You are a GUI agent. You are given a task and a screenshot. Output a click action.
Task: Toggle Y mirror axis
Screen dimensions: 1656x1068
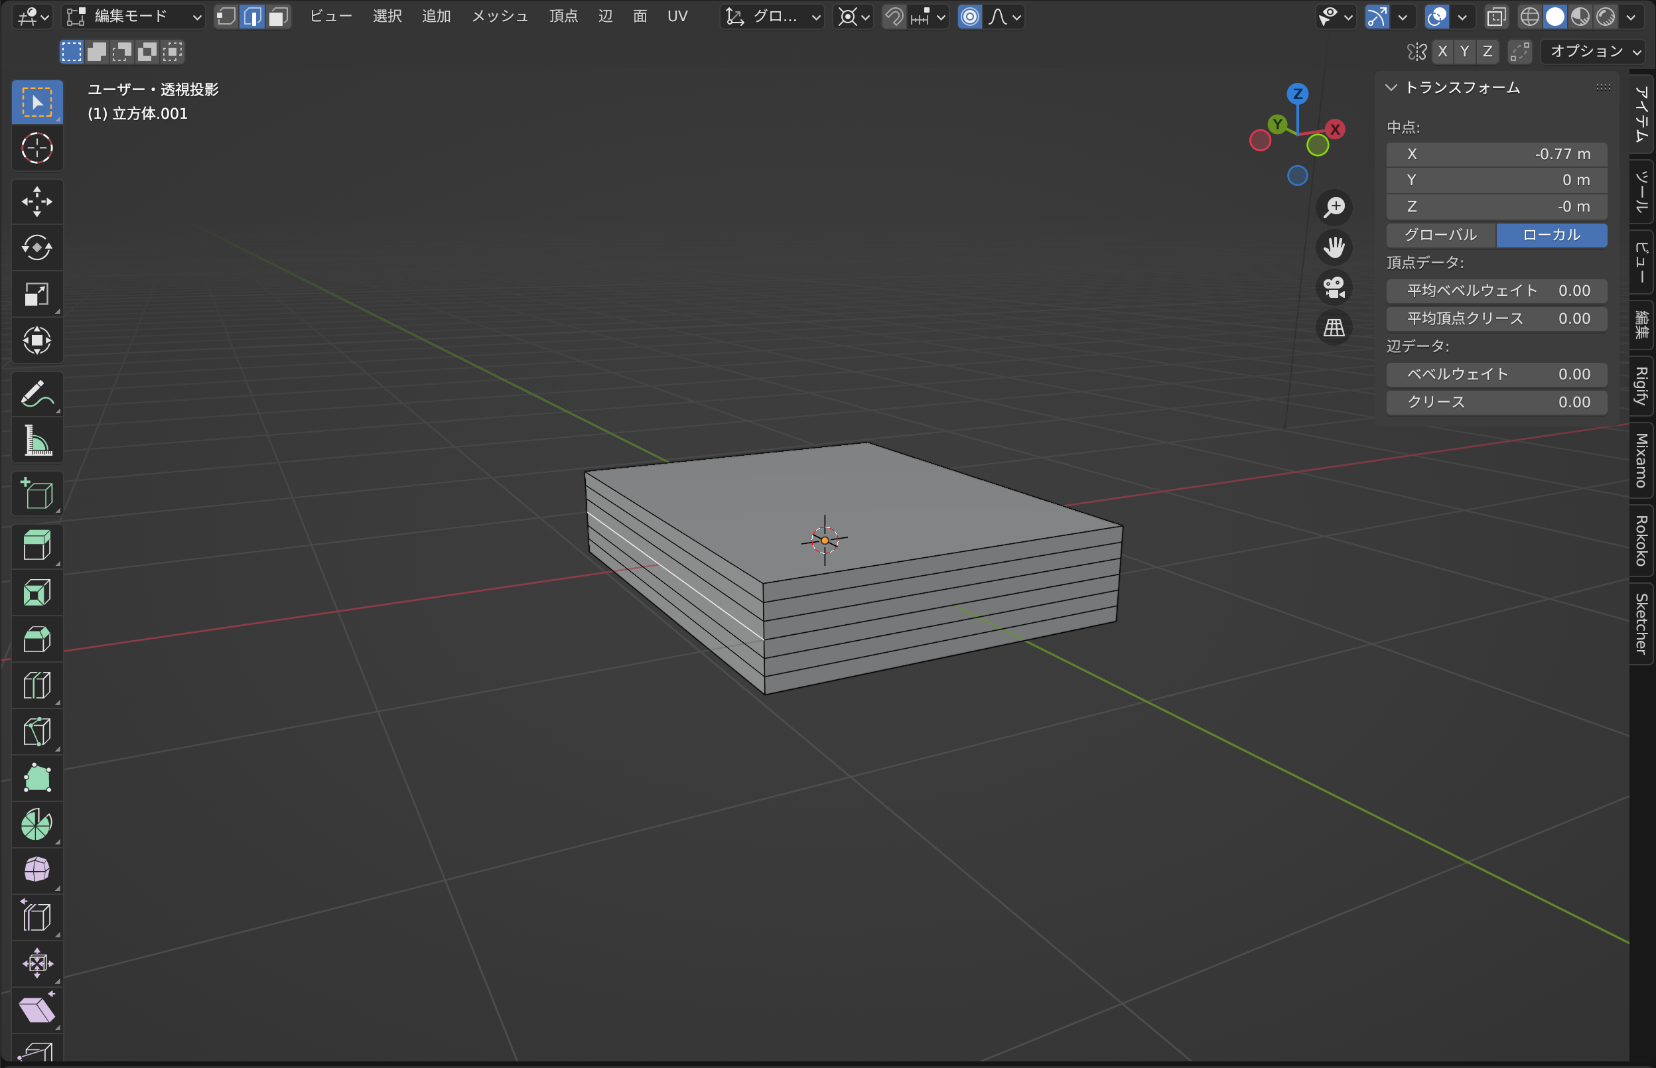pyautogui.click(x=1465, y=51)
